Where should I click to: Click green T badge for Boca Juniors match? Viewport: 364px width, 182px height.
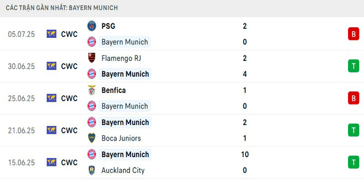point(354,130)
